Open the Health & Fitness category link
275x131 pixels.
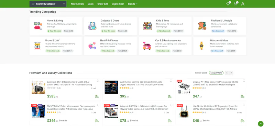(109, 40)
